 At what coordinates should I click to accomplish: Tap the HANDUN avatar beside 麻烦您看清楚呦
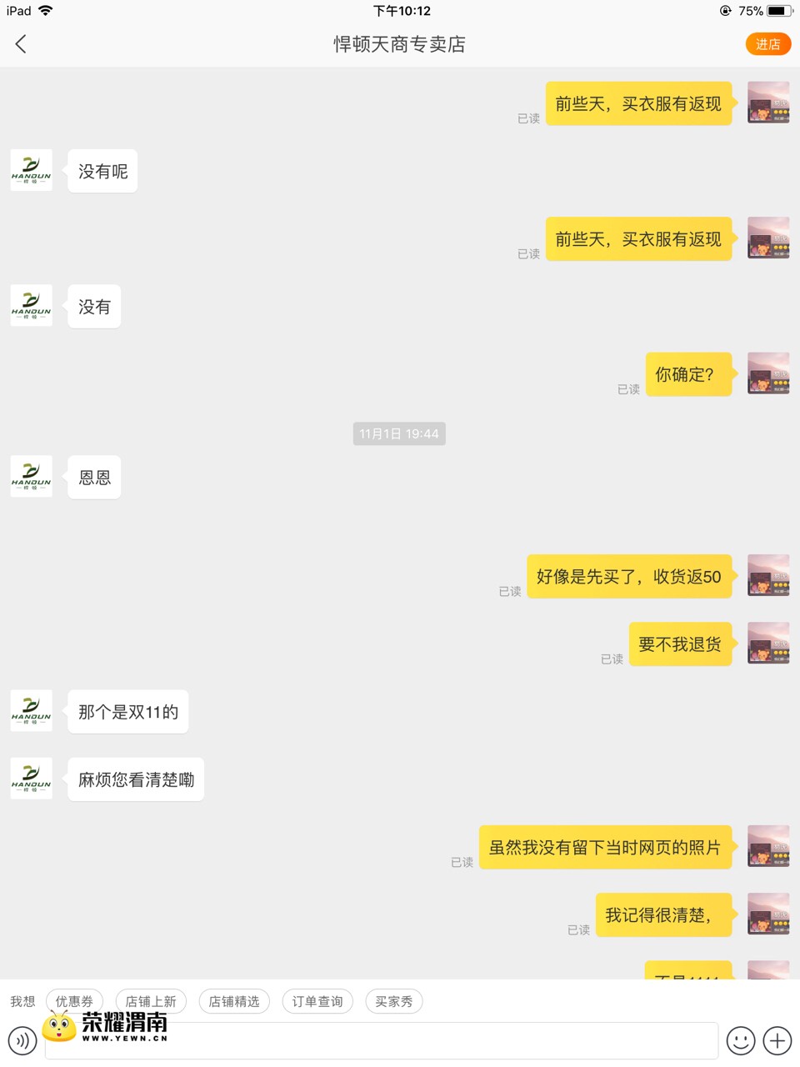(32, 778)
